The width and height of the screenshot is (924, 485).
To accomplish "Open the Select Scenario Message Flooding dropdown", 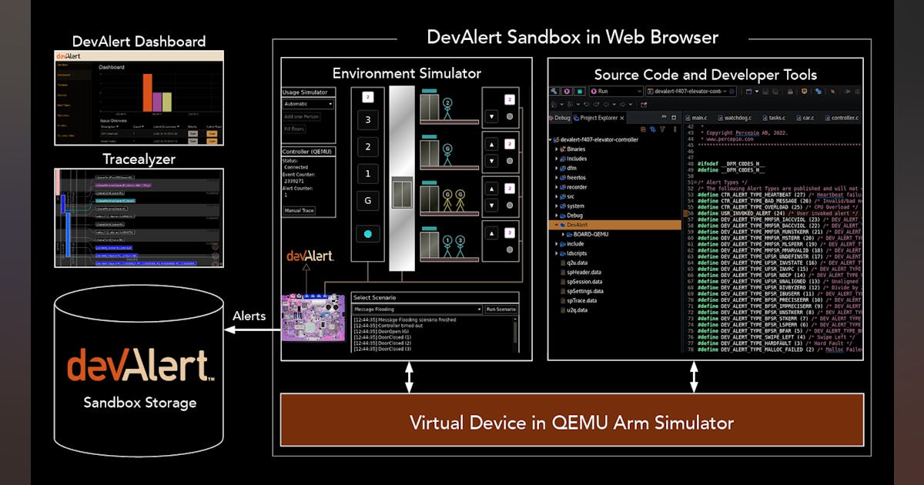I will tap(417, 309).
